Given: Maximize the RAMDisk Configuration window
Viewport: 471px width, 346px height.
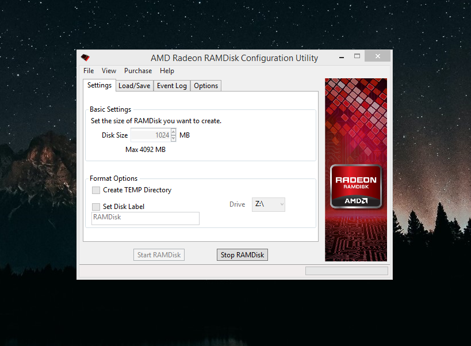Looking at the screenshot, I should pos(357,56).
